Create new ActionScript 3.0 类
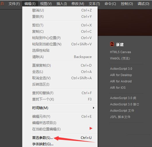This screenshot has width=152, height=147. pyautogui.click(x=123, y=98)
